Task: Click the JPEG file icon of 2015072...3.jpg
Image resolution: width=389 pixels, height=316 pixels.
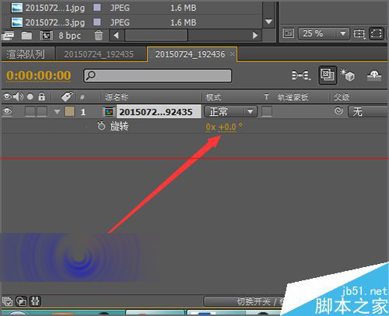Action: (x=17, y=23)
